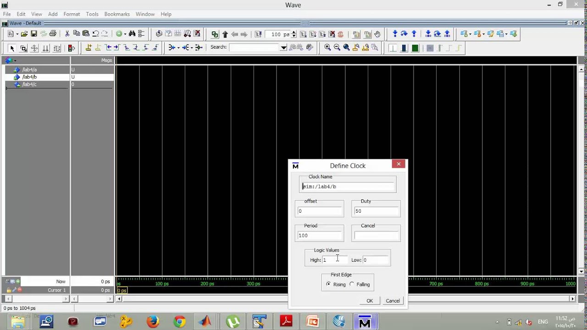This screenshot has width=587, height=330.
Task: Open the Help menu
Action: pyautogui.click(x=166, y=14)
